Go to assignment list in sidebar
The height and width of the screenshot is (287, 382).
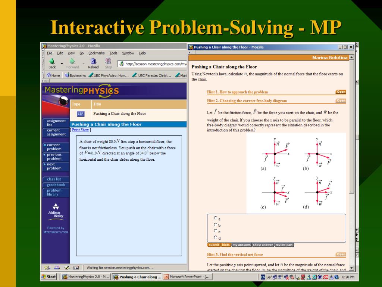(x=56, y=123)
